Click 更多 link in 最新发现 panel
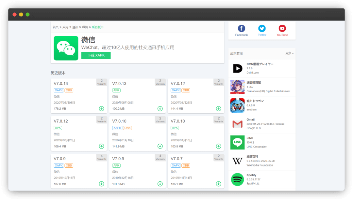The height and width of the screenshot is (199, 353). click(x=289, y=53)
